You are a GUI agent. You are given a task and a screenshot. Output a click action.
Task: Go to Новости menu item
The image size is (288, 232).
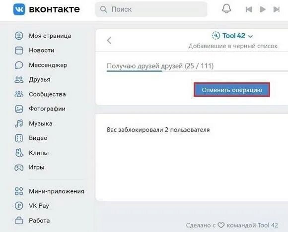[x=42, y=50]
